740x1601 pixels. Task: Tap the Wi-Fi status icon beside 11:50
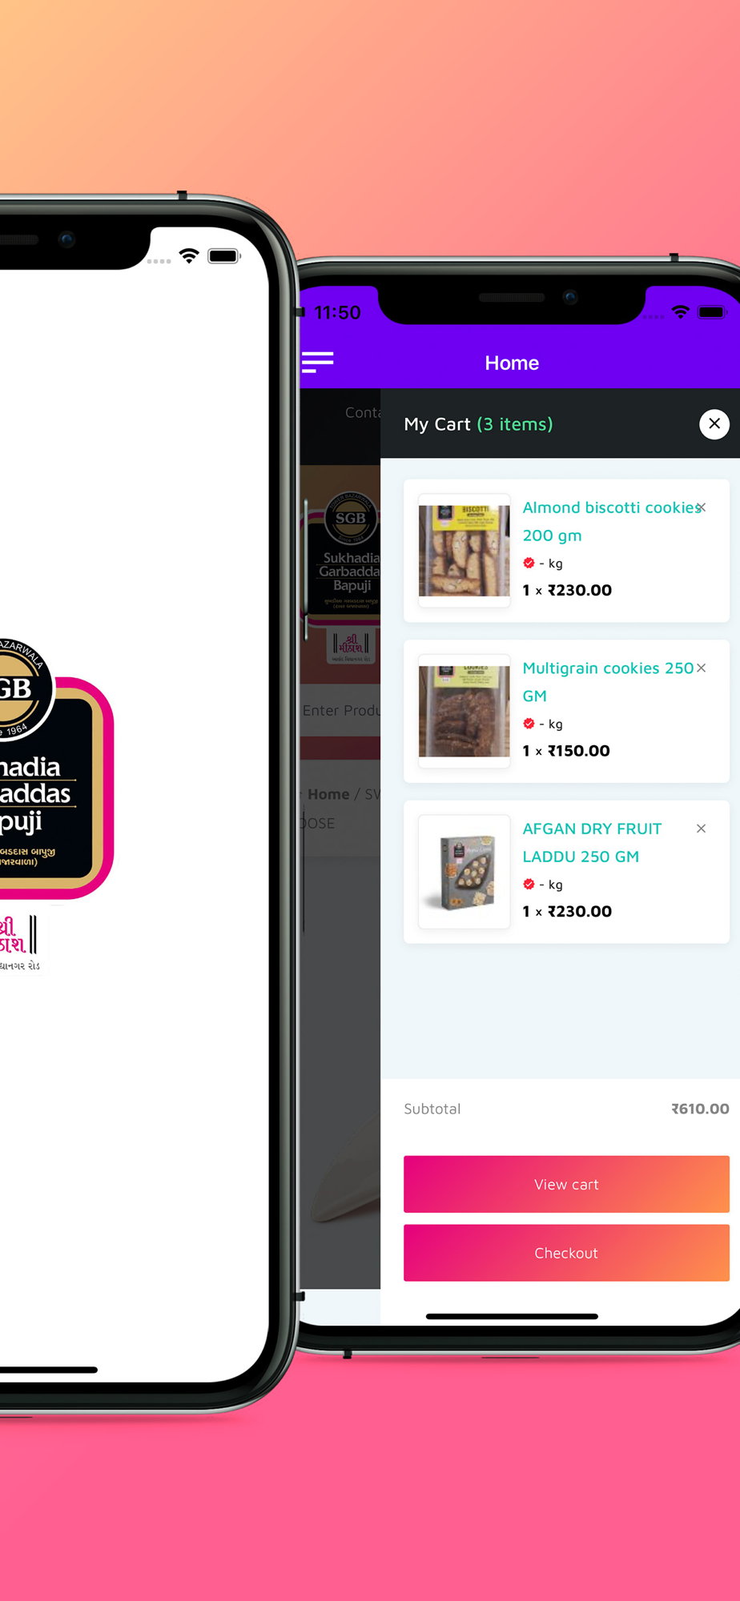[x=680, y=312]
